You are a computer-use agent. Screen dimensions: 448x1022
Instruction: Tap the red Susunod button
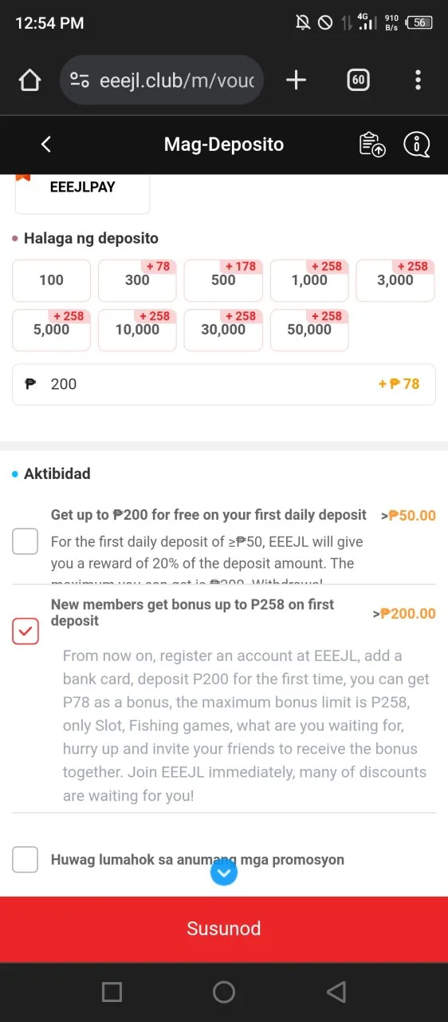pyautogui.click(x=224, y=929)
